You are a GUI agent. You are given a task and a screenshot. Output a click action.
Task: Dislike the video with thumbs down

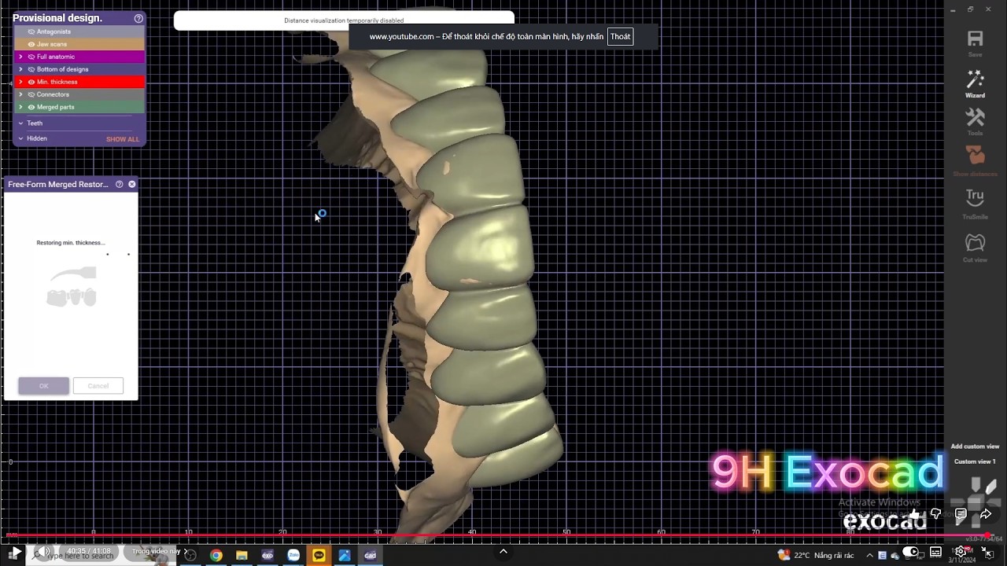(x=936, y=514)
